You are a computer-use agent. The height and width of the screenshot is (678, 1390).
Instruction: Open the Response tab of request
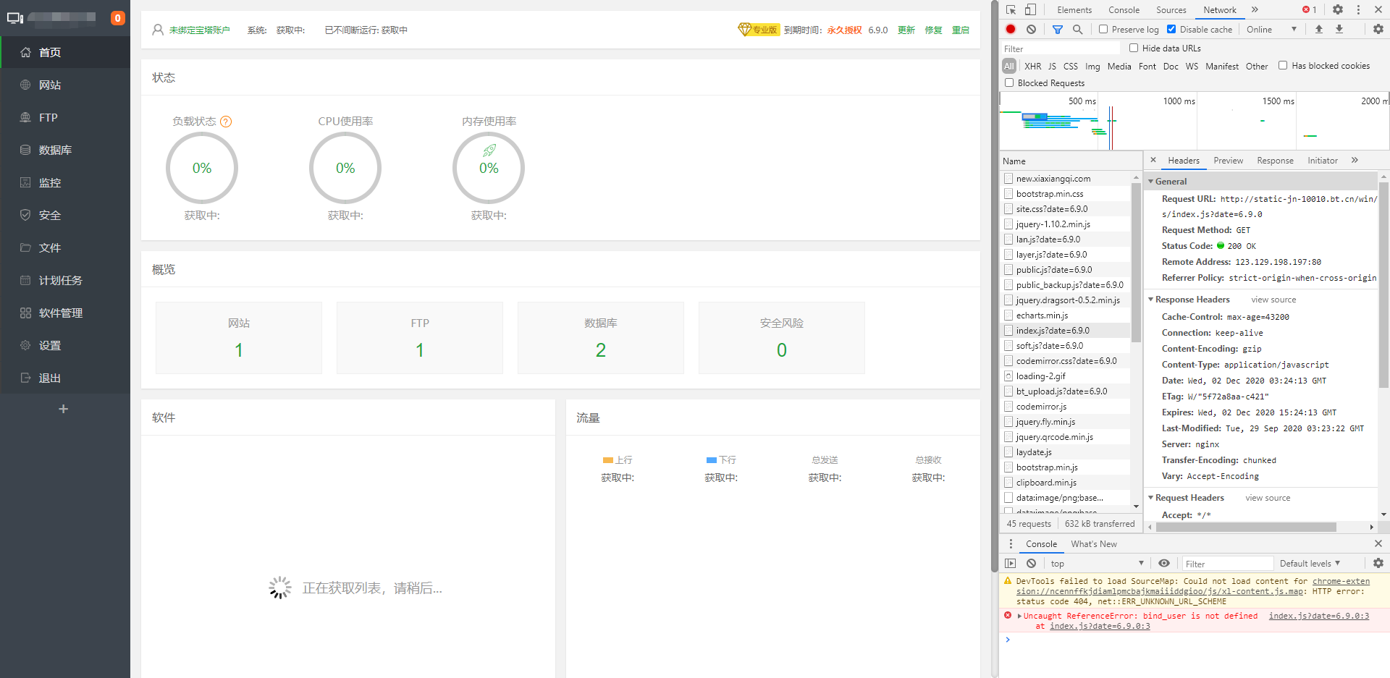(1275, 160)
